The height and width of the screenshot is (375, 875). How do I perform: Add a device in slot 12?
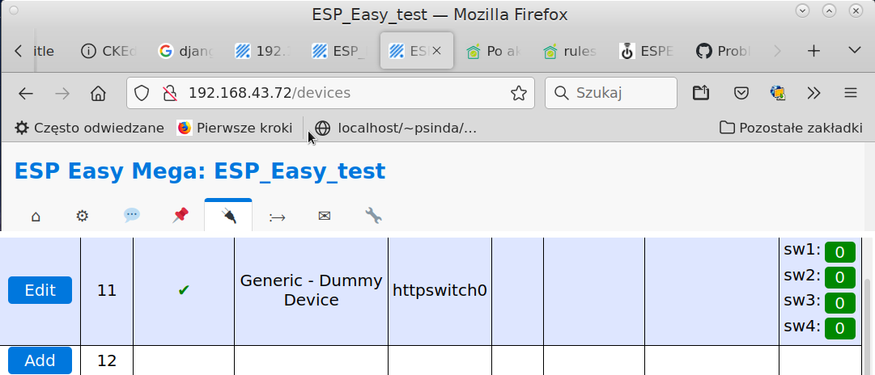tap(40, 360)
